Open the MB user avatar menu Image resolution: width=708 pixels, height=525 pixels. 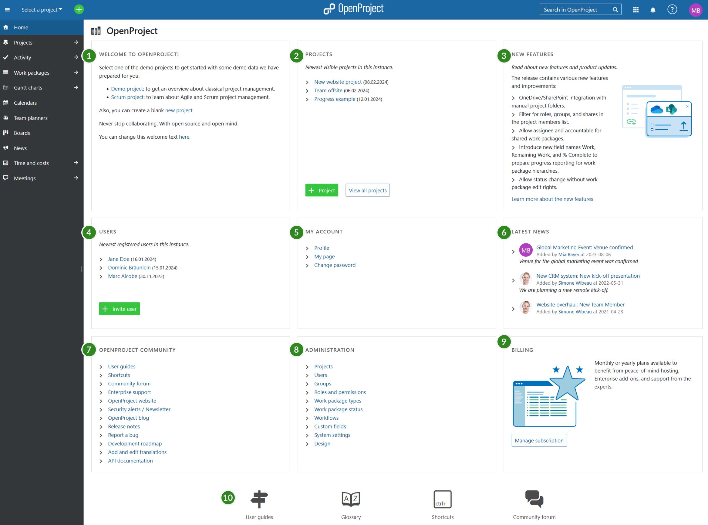tap(695, 10)
